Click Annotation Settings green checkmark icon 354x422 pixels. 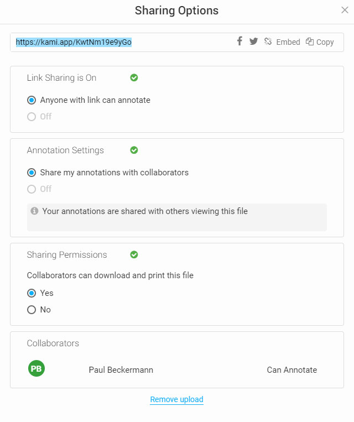click(134, 150)
